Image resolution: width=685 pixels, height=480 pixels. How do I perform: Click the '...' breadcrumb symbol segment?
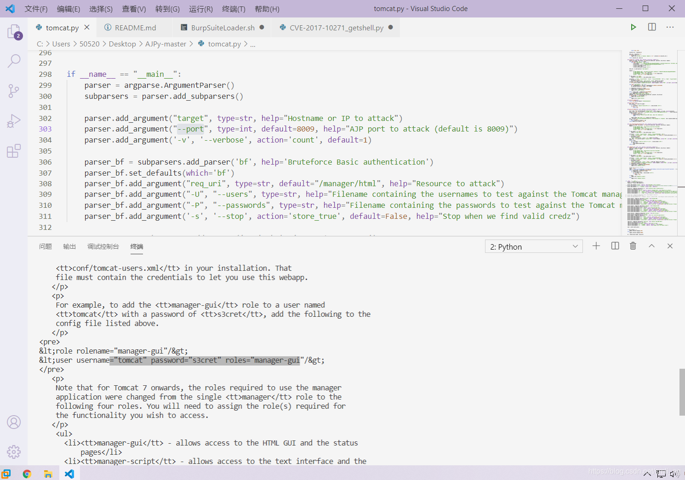252,44
